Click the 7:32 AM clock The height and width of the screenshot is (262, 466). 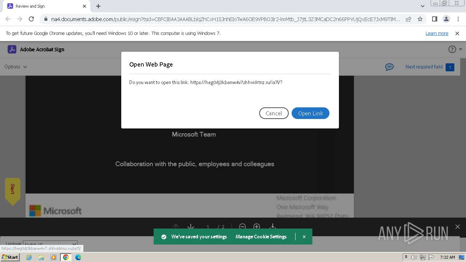(447, 257)
